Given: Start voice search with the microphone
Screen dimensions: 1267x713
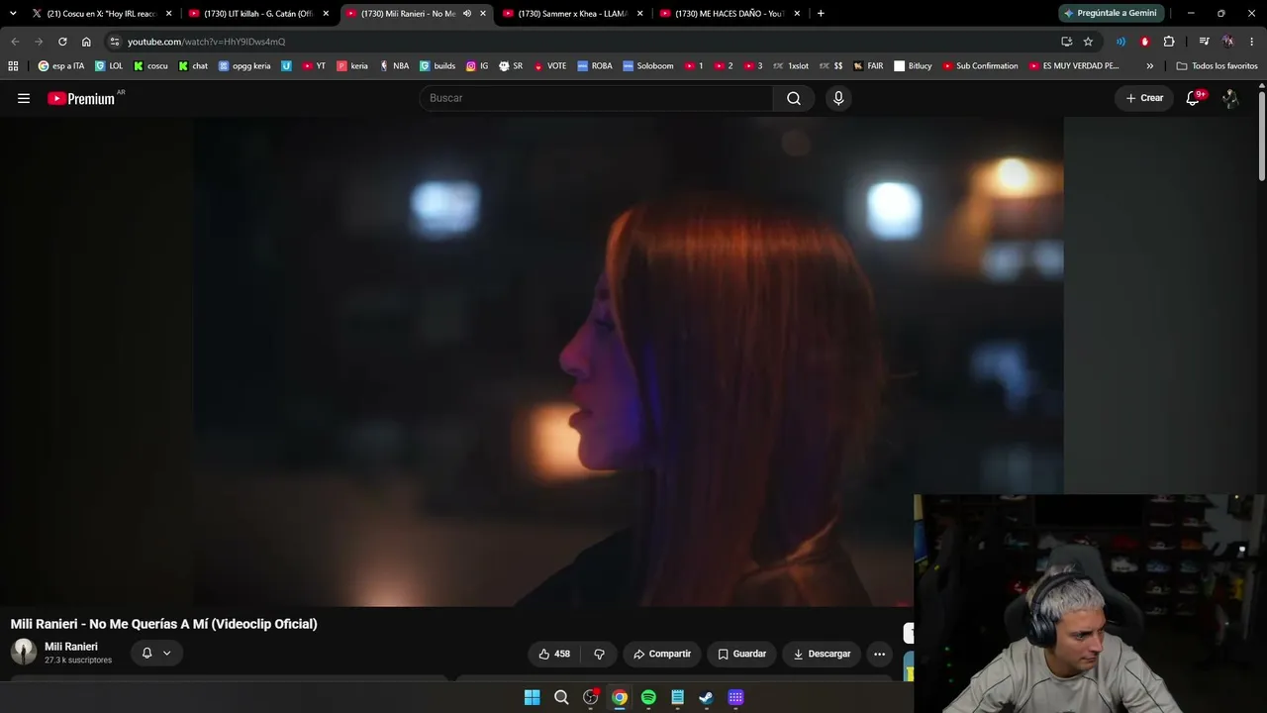Looking at the screenshot, I should point(838,98).
